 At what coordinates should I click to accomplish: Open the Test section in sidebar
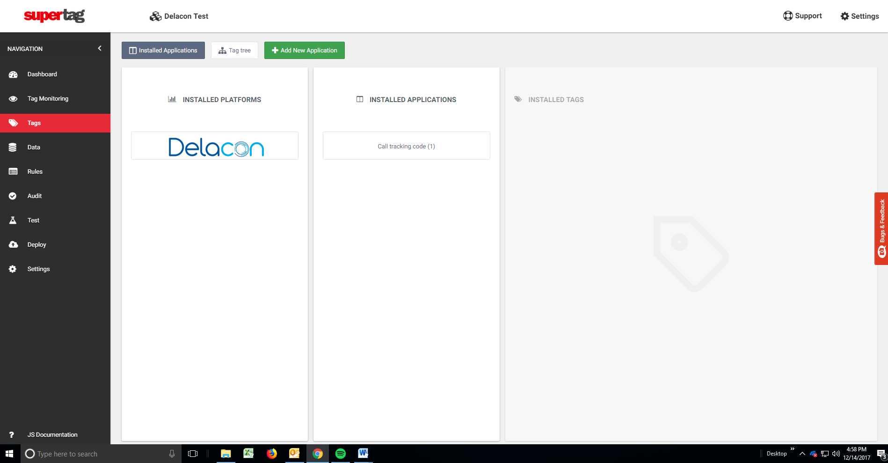tap(55, 220)
